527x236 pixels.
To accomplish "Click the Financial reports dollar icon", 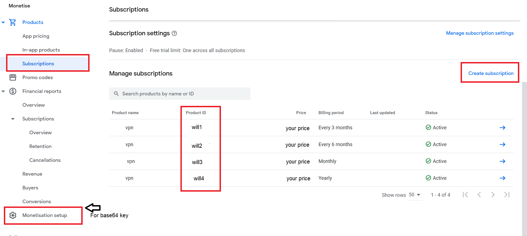I will (x=13, y=91).
